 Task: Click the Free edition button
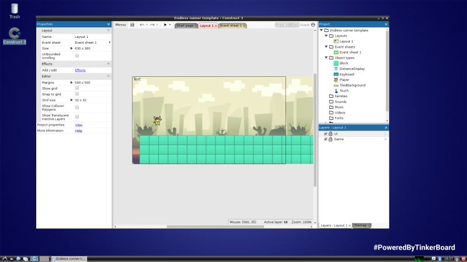coord(287,25)
